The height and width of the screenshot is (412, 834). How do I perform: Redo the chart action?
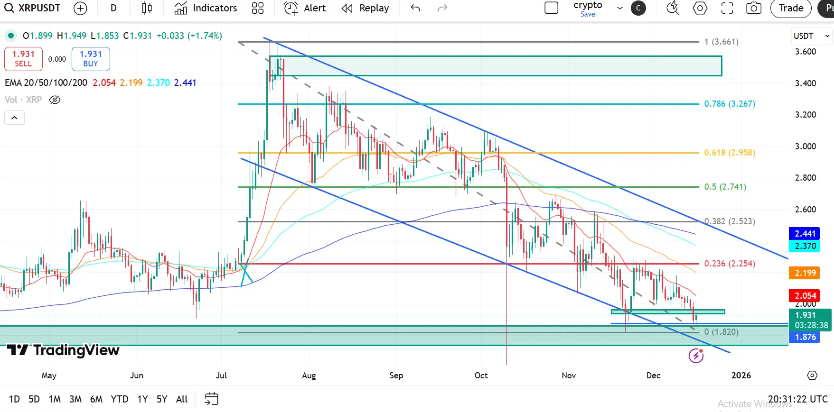tap(442, 8)
